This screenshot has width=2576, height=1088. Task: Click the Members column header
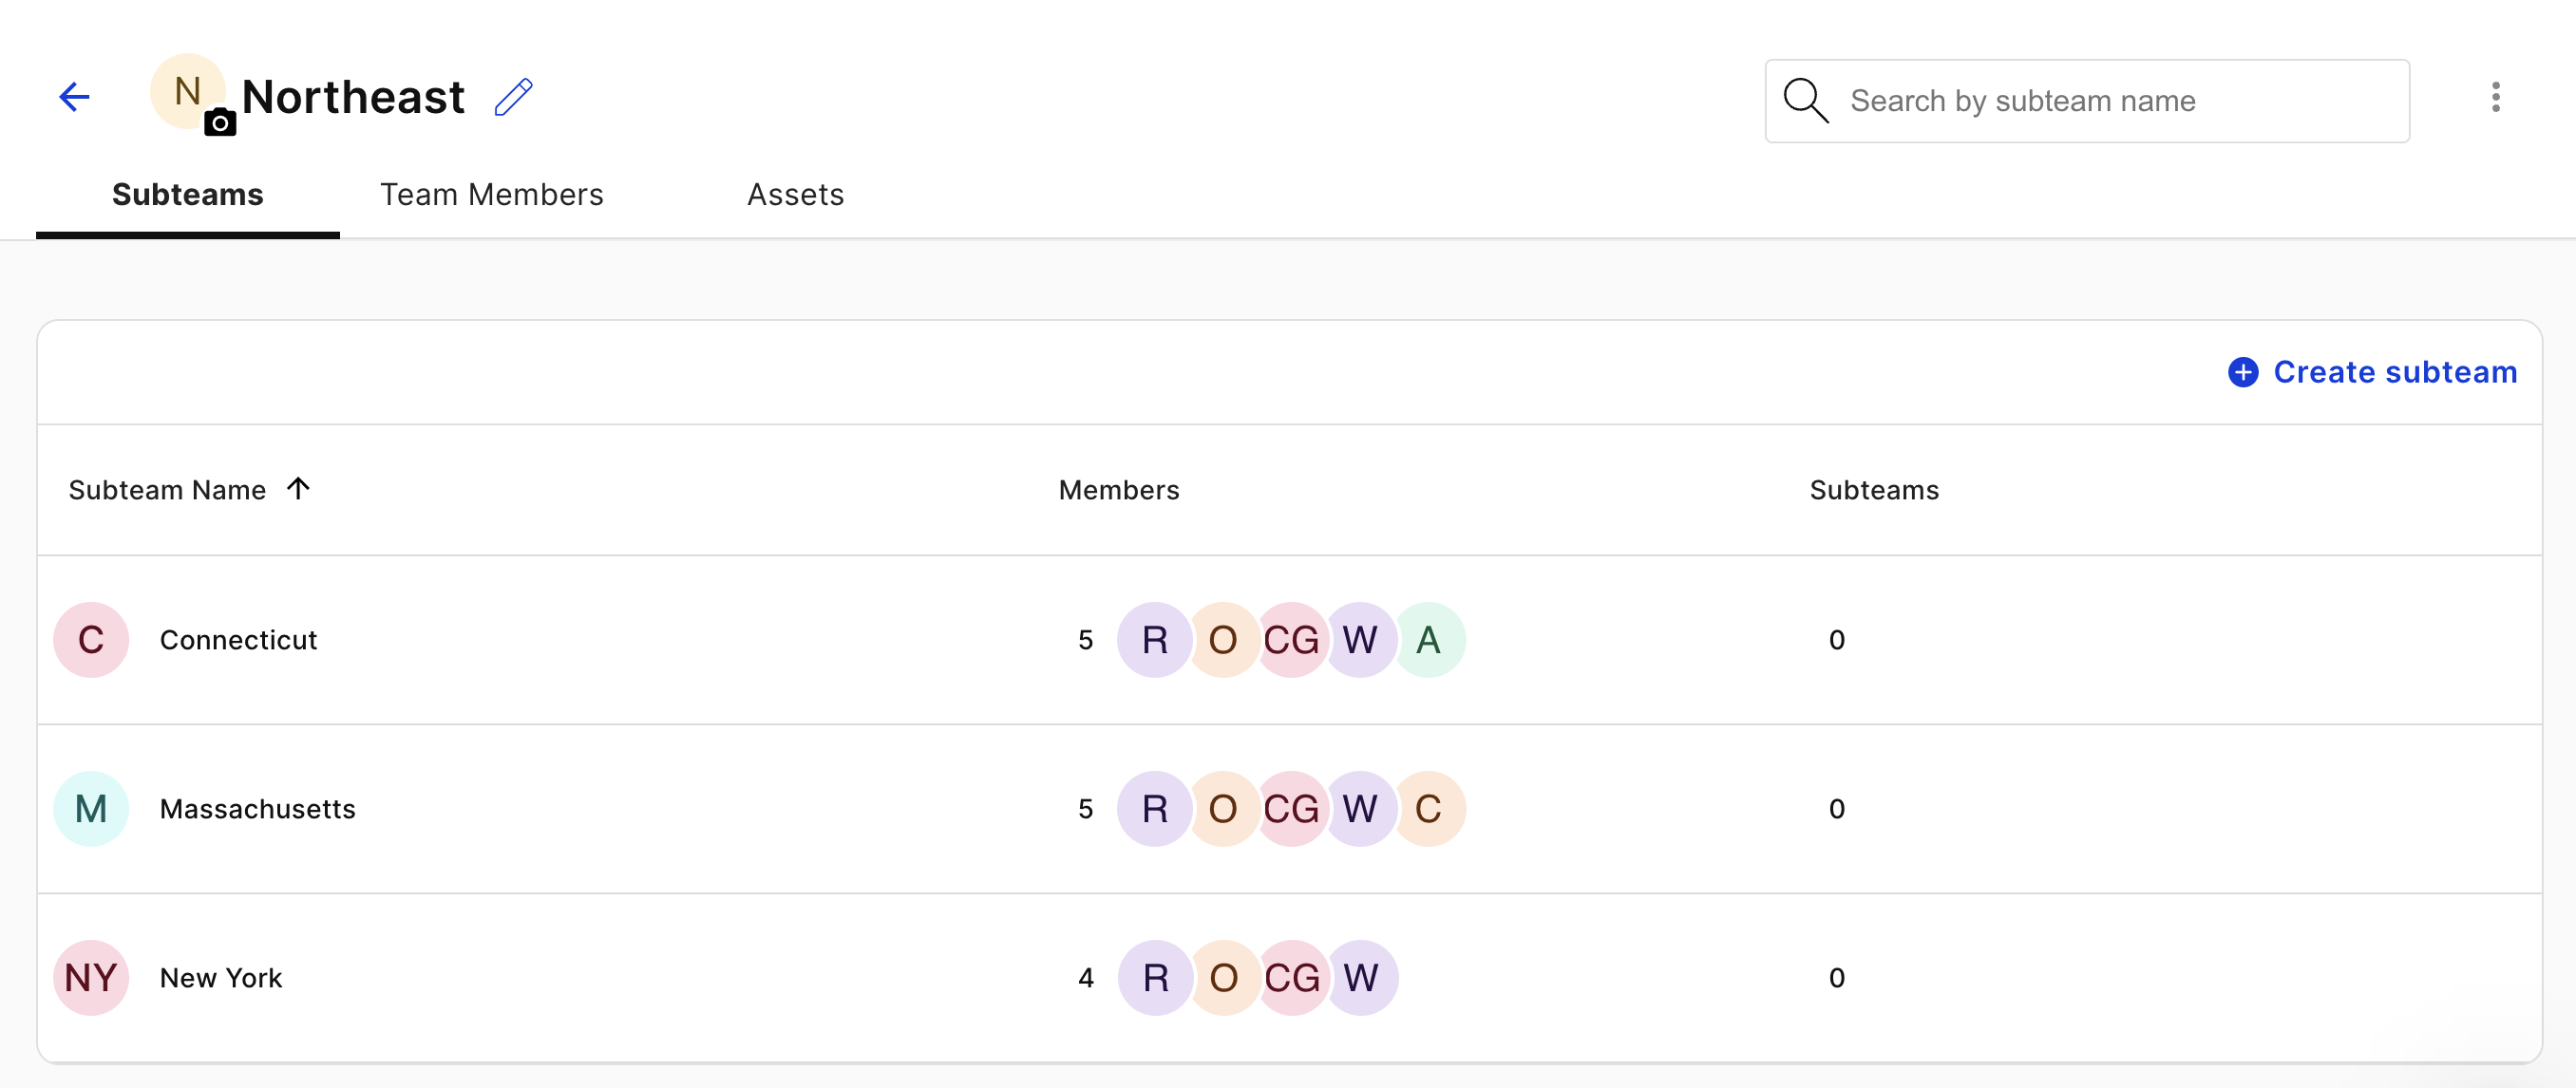(1119, 491)
